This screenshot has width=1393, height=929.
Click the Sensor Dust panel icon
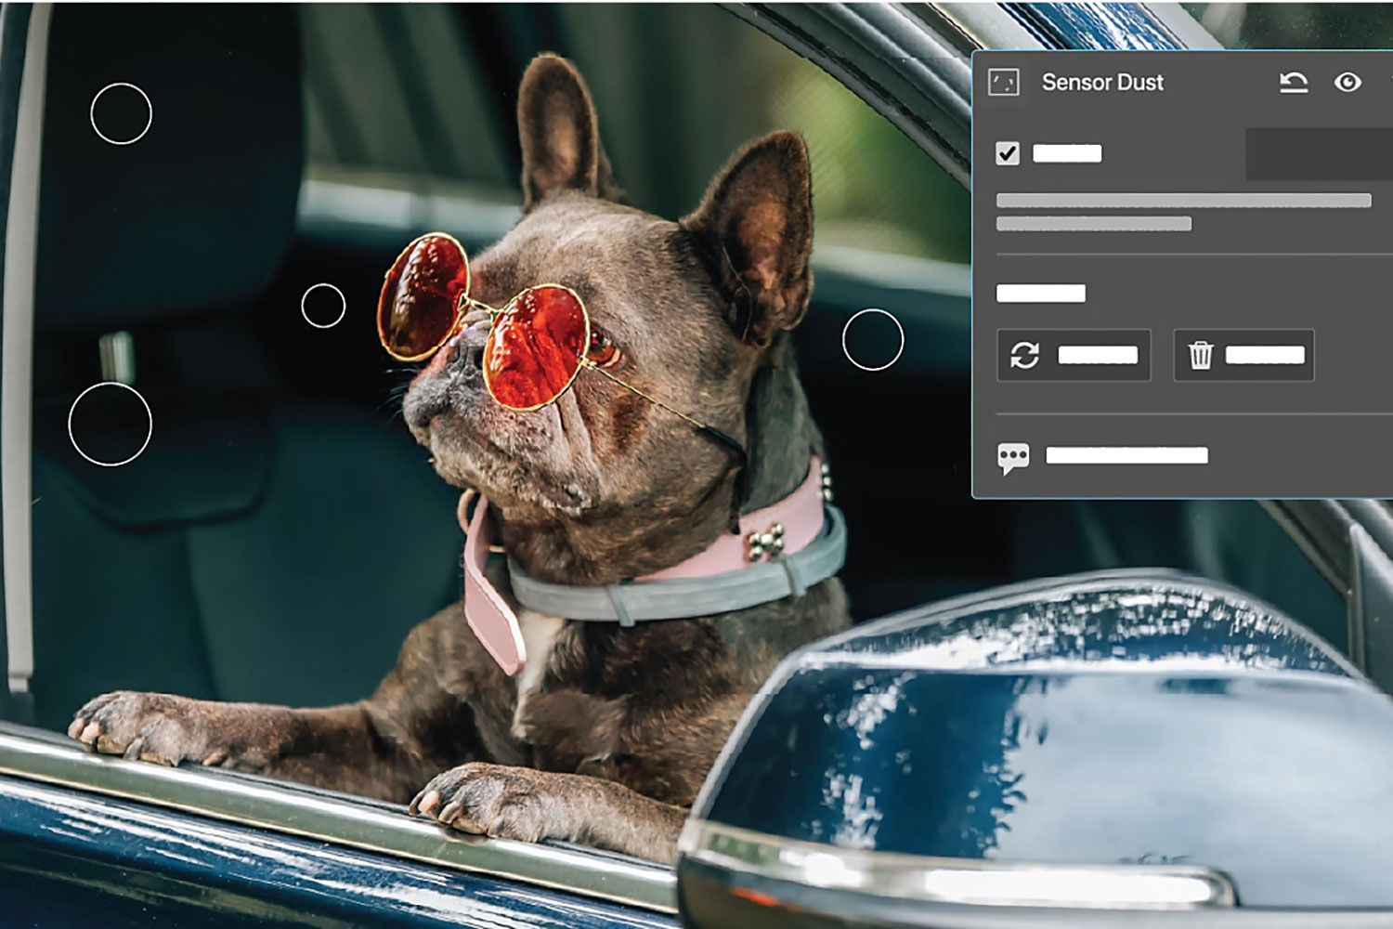coord(1004,83)
